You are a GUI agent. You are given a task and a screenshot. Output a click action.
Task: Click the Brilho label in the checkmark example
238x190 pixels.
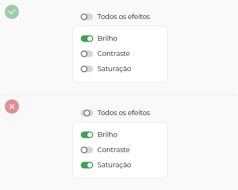click(107, 38)
